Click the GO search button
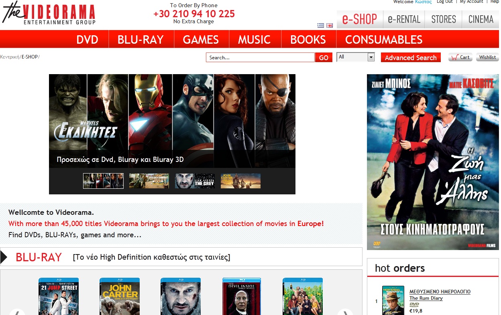 pyautogui.click(x=324, y=57)
